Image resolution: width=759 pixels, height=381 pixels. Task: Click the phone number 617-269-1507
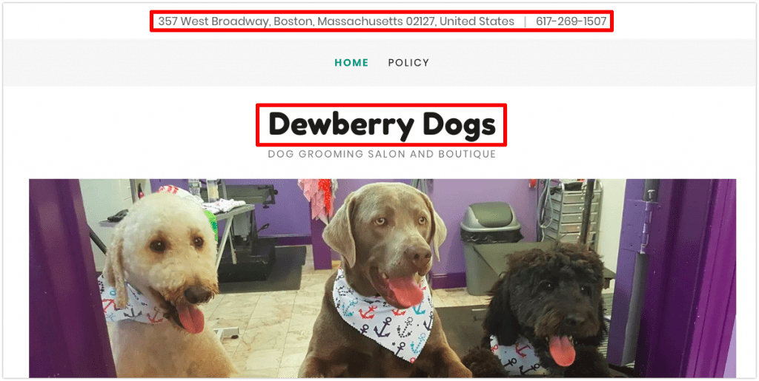click(571, 21)
